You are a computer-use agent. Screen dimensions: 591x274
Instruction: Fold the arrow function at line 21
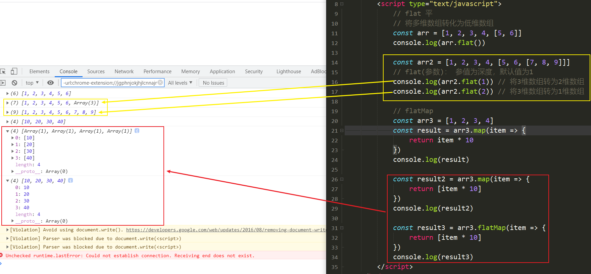(x=342, y=131)
